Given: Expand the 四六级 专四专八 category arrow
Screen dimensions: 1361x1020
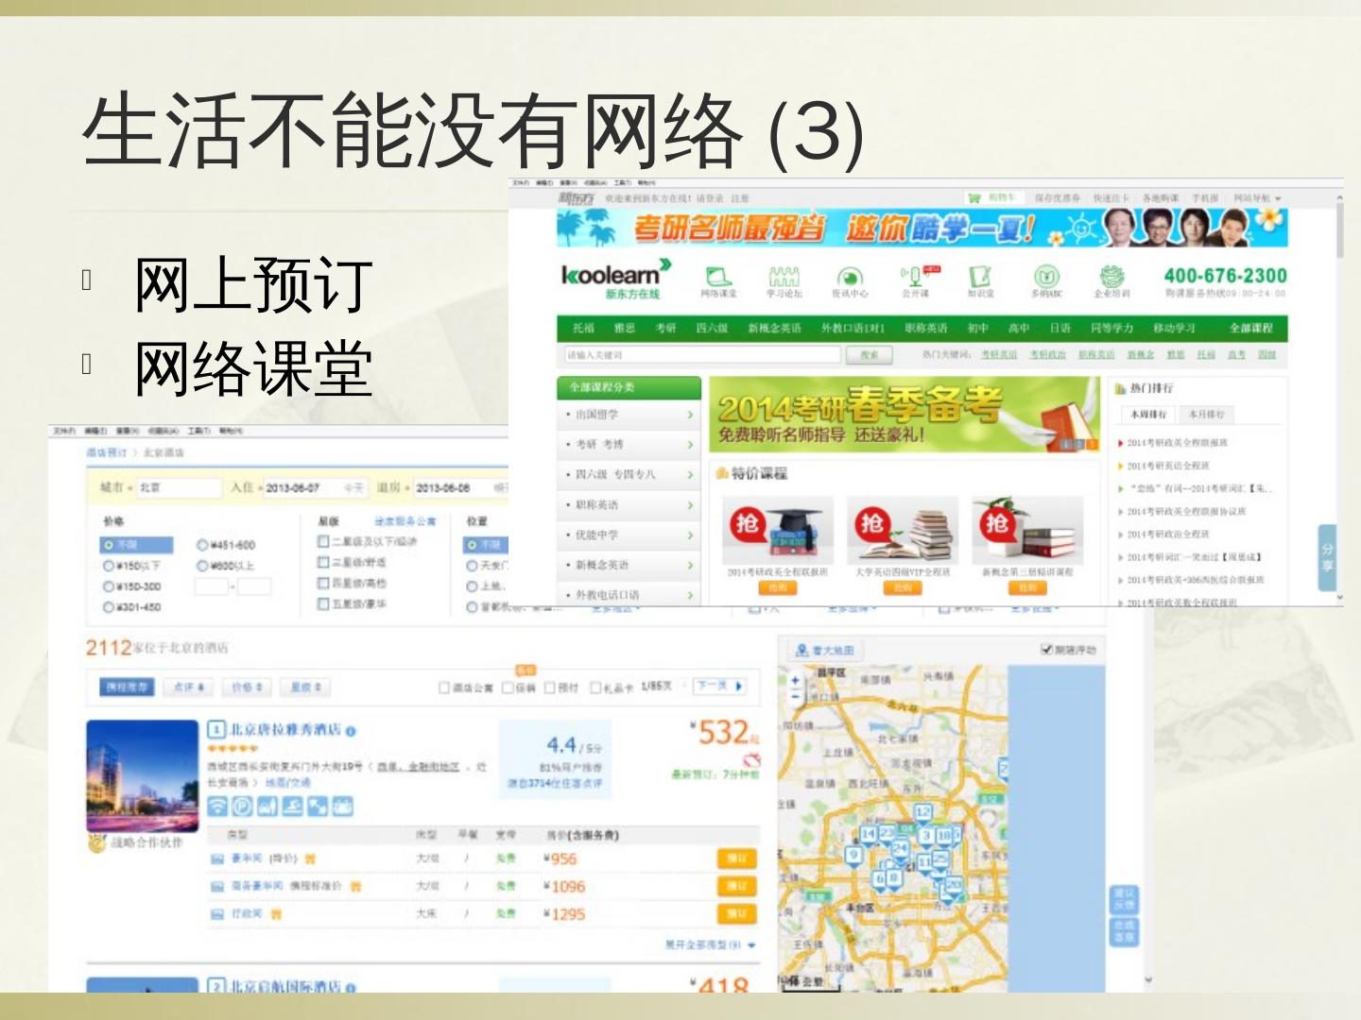Looking at the screenshot, I should pyautogui.click(x=690, y=475).
